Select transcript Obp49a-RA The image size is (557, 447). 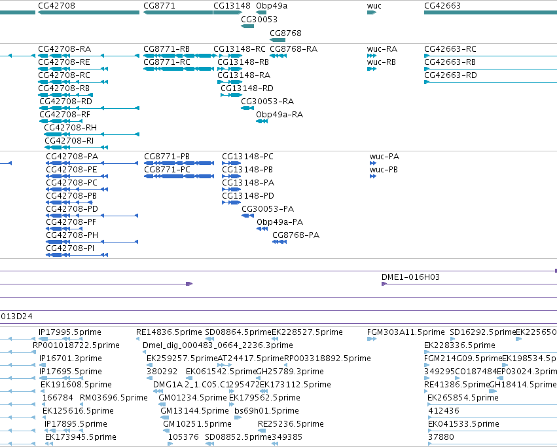279,115
